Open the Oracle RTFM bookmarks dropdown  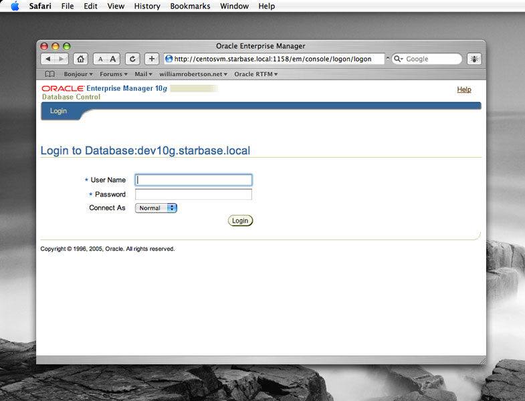[x=255, y=74]
